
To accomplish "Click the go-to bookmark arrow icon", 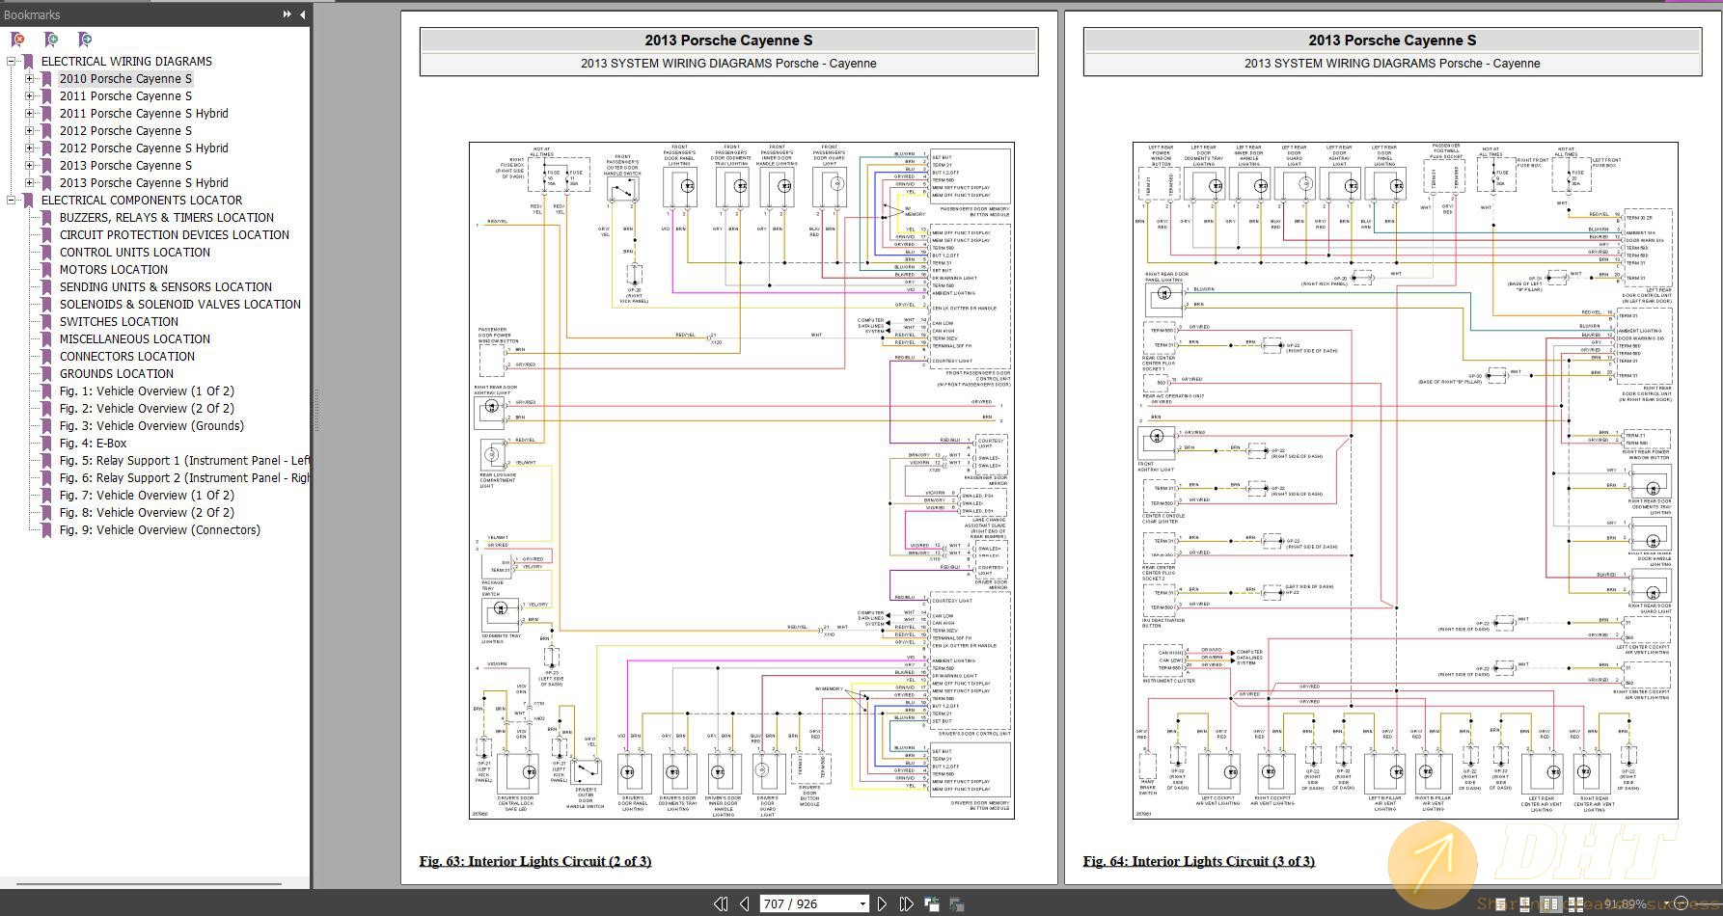I will 85,40.
